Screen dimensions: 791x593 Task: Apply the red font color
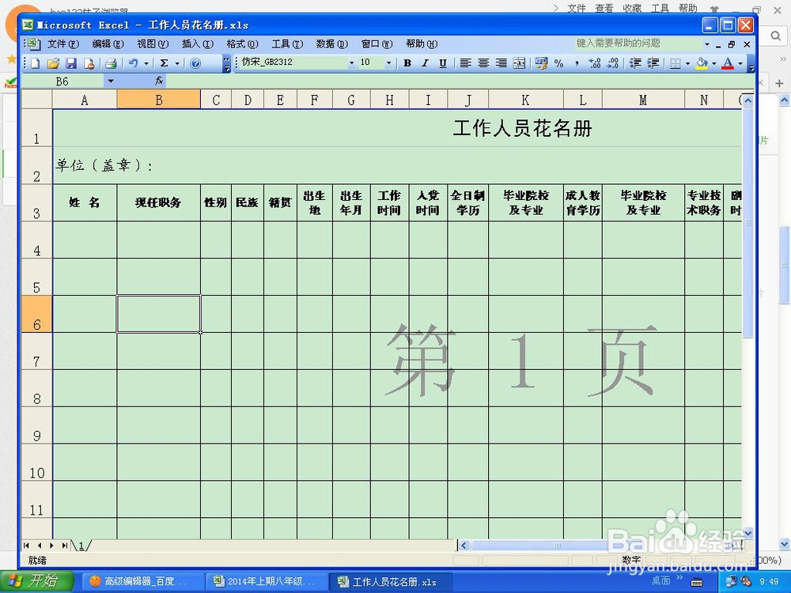[728, 63]
